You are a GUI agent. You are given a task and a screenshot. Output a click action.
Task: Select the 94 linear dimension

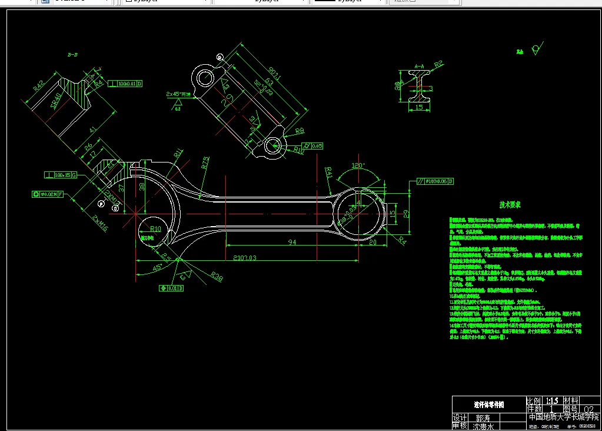pos(292,242)
